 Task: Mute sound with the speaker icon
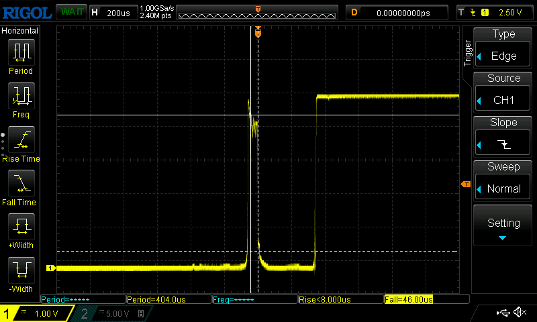[x=519, y=313]
